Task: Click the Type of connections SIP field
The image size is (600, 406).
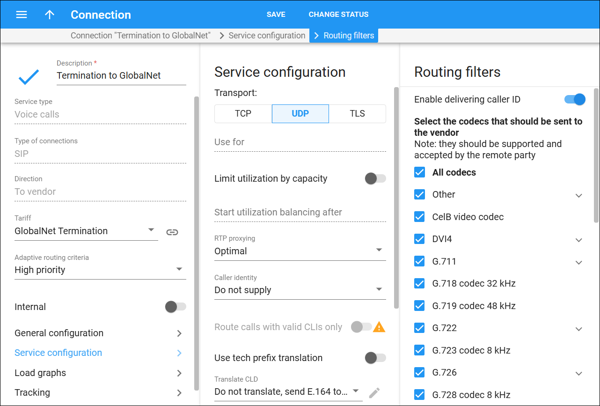Action: (x=100, y=154)
